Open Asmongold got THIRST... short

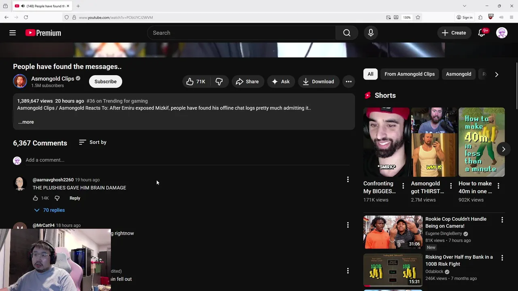(434, 142)
